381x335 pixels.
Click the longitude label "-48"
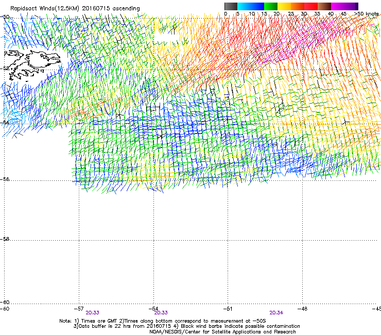[302, 309]
